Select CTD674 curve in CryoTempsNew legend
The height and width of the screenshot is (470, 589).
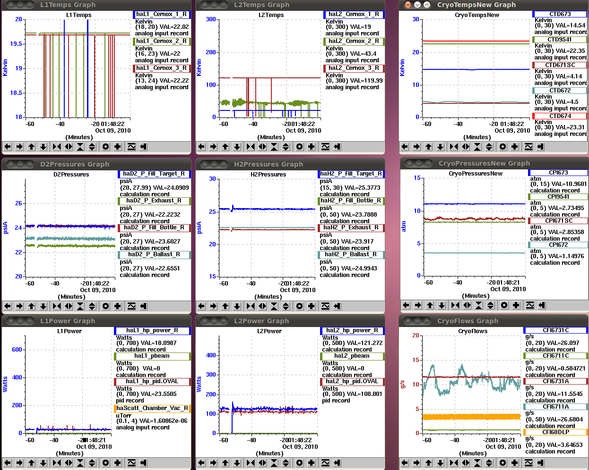560,116
